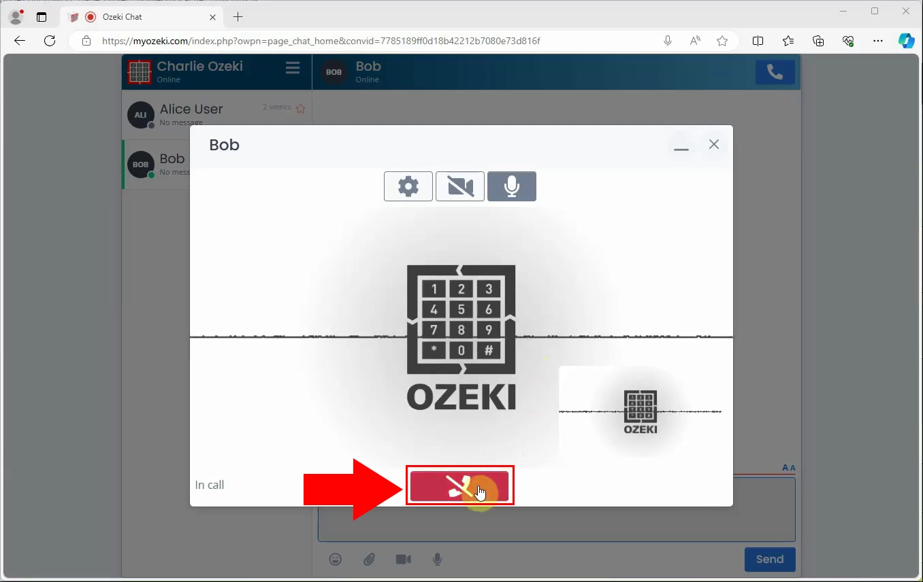The image size is (923, 582).
Task: Open browser microphone permission icon
Action: 668,41
